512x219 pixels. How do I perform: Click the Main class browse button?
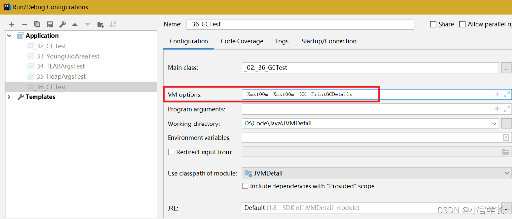pyautogui.click(x=507, y=68)
